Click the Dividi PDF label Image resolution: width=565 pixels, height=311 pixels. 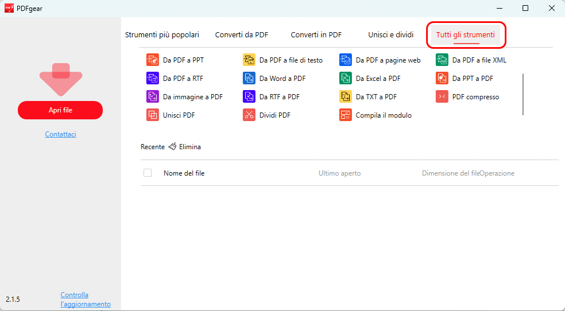[x=275, y=115]
